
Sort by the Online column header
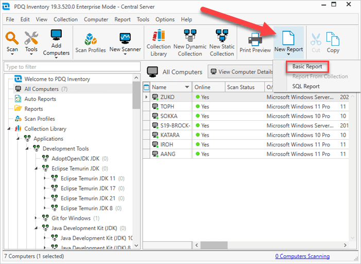pos(209,87)
